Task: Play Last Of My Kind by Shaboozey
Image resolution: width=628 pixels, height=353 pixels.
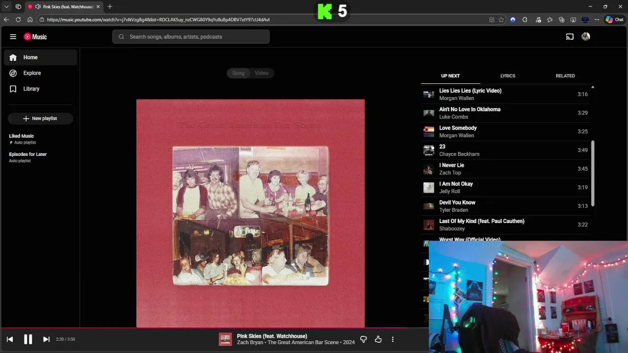Action: (505, 225)
